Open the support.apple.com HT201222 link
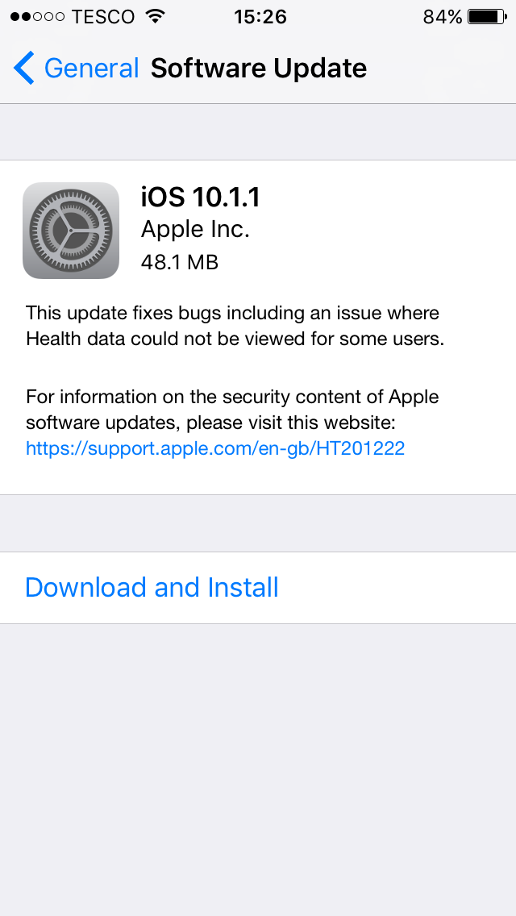The width and height of the screenshot is (516, 916). coord(215,448)
